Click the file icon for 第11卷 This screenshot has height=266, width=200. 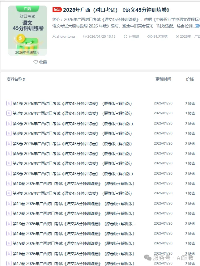(x=9, y=203)
